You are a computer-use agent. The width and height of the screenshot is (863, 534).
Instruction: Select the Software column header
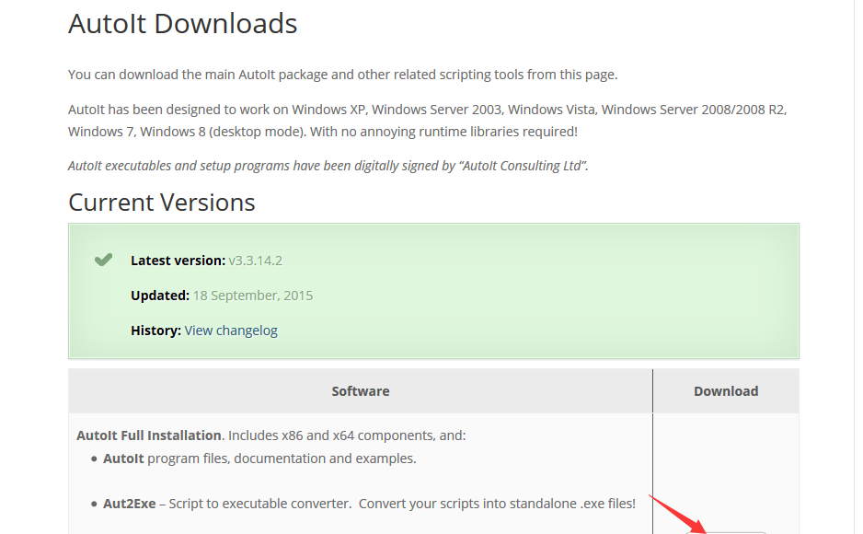coord(361,391)
